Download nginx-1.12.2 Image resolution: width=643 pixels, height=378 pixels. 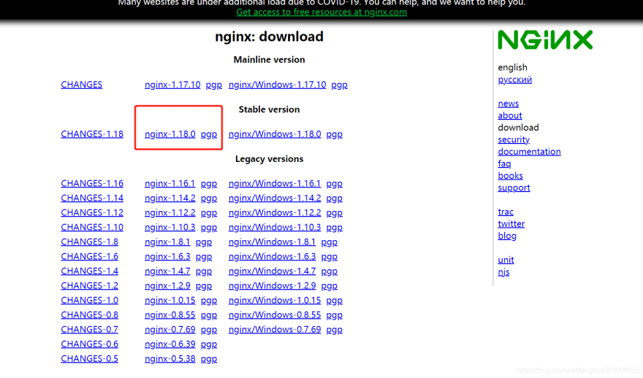(170, 213)
